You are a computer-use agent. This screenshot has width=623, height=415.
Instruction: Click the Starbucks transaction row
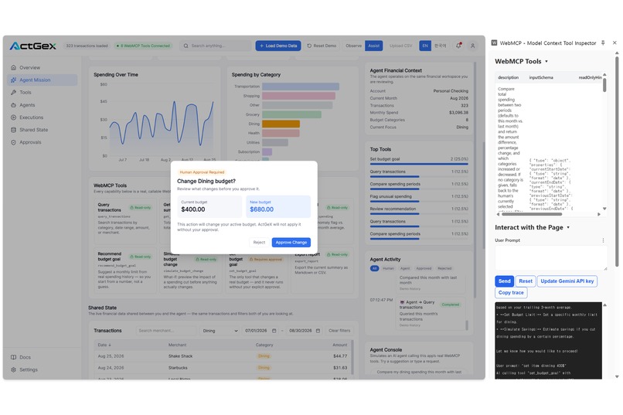point(222,368)
